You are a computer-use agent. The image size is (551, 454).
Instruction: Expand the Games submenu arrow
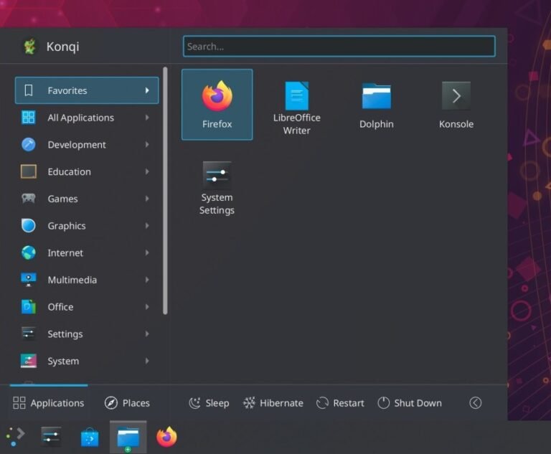pos(147,199)
